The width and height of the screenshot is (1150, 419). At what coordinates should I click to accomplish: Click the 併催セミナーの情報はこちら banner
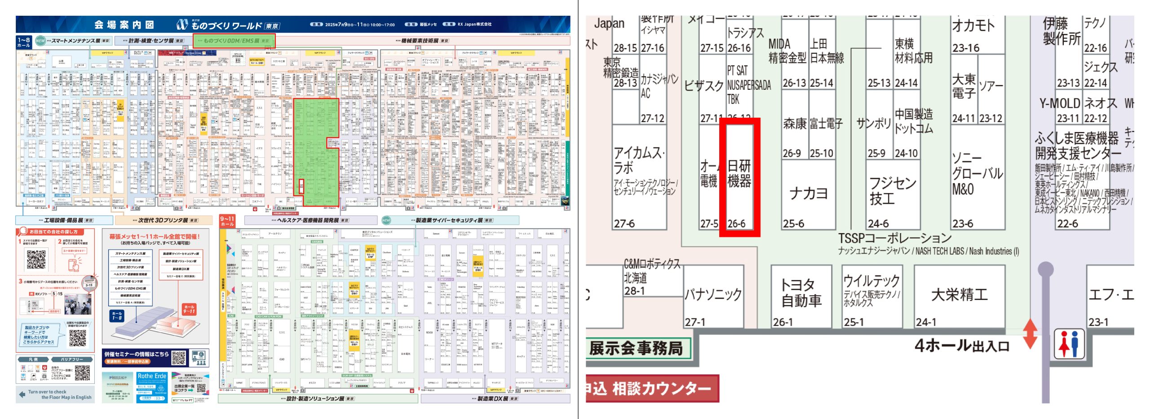[x=156, y=358]
